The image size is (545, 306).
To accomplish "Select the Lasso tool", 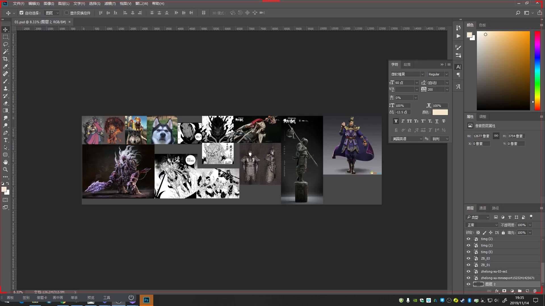I will click(5, 44).
